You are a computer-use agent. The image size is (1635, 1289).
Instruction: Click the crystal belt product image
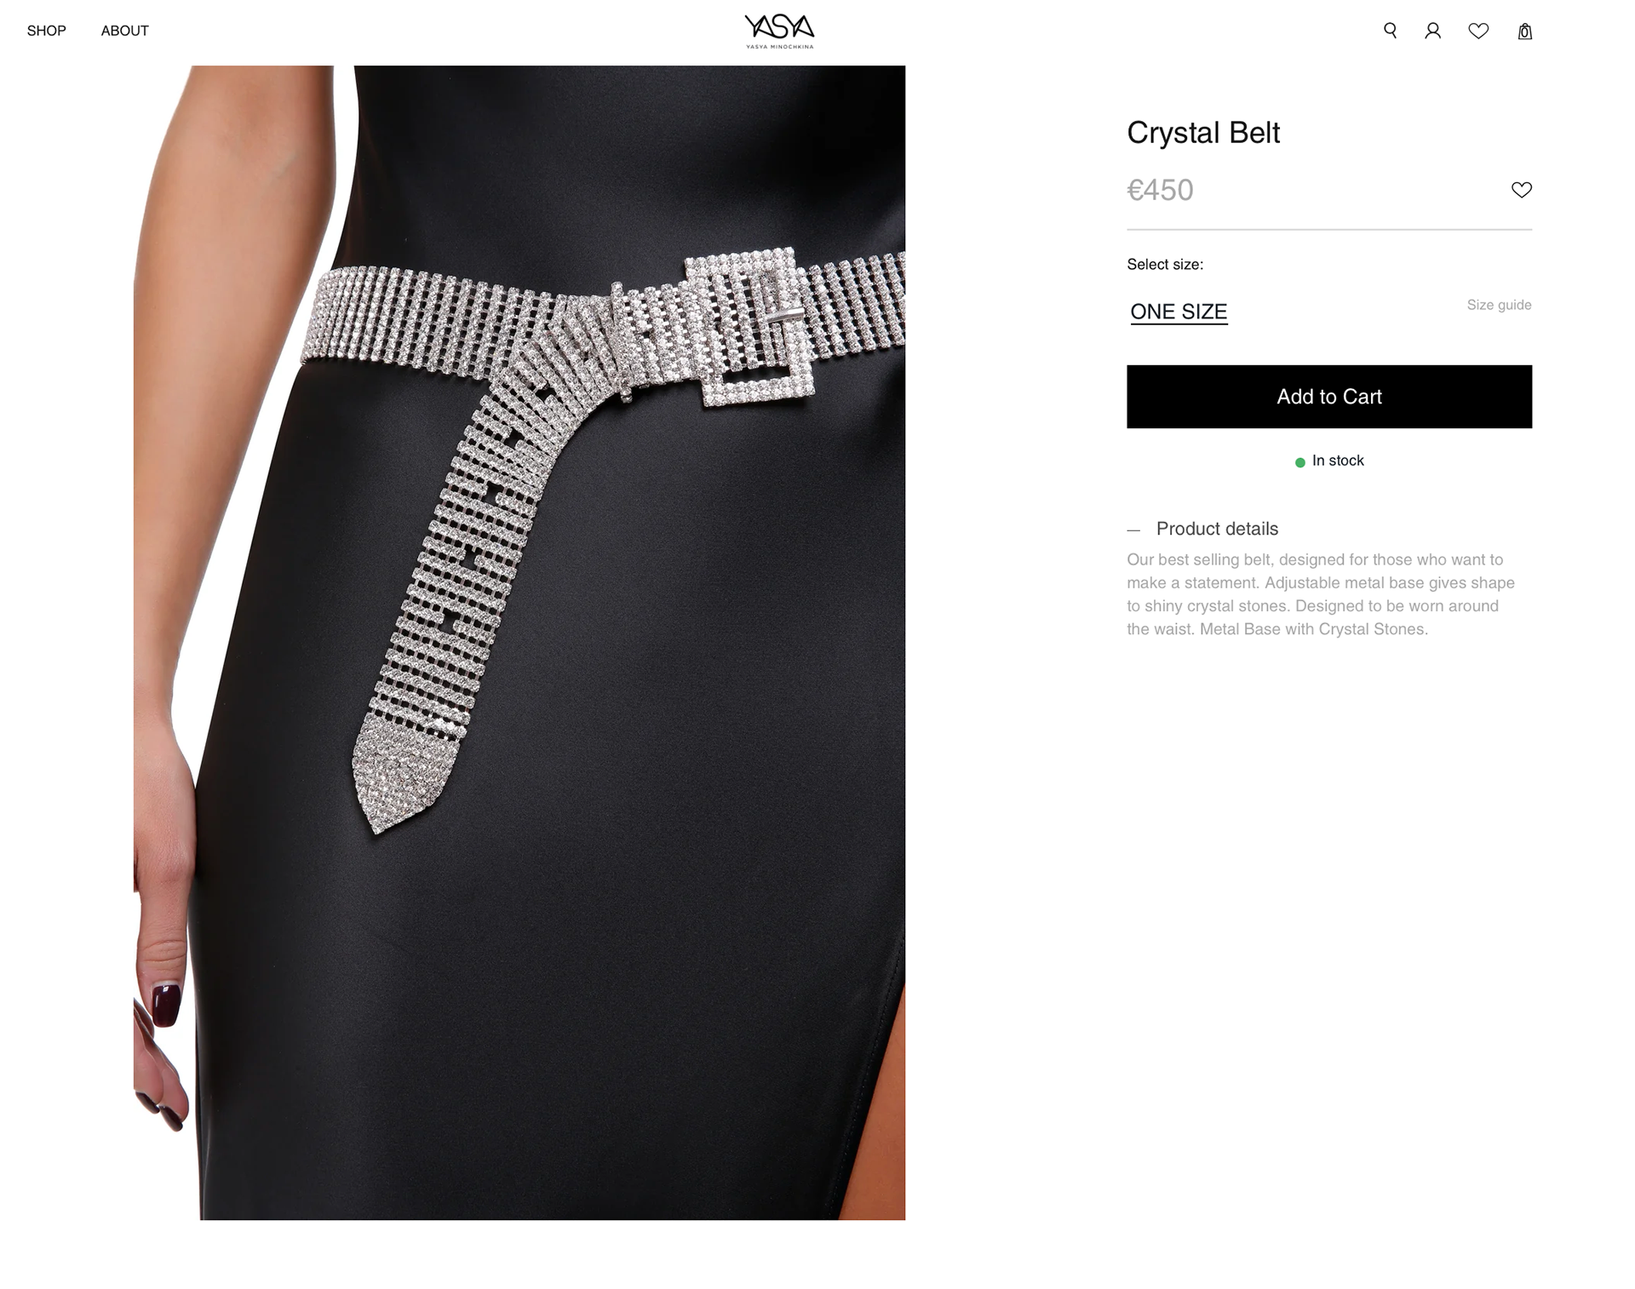519,643
